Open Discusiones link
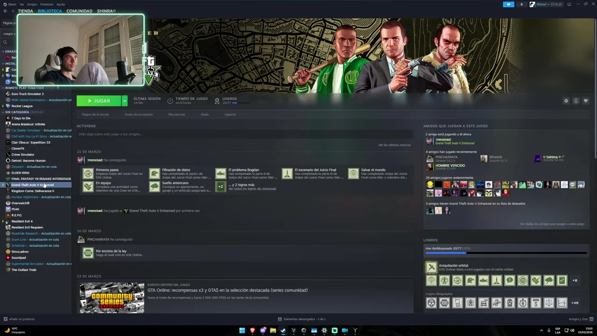 click(177, 114)
